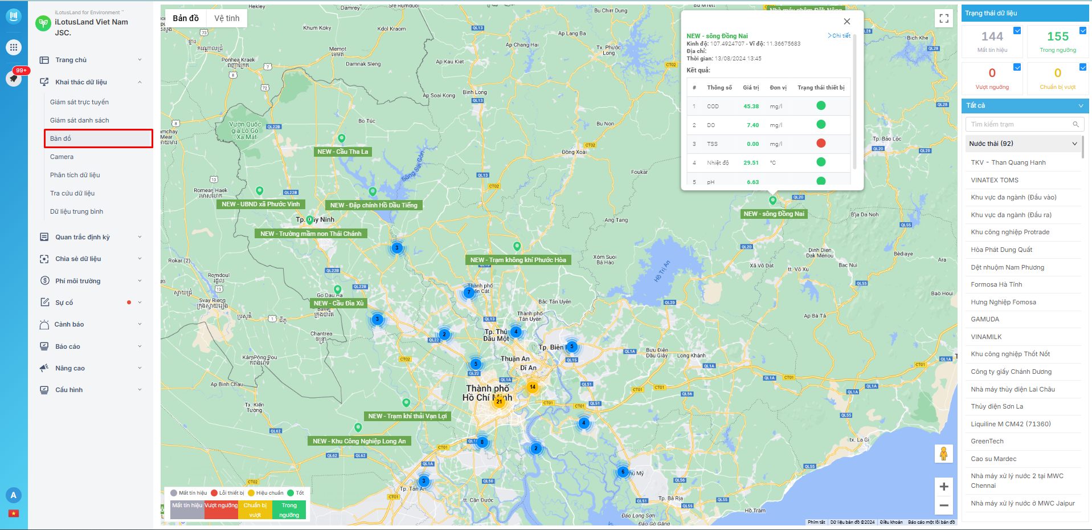Open Giám sát trực tuyến page
This screenshot has height=530, width=1092.
(x=79, y=102)
